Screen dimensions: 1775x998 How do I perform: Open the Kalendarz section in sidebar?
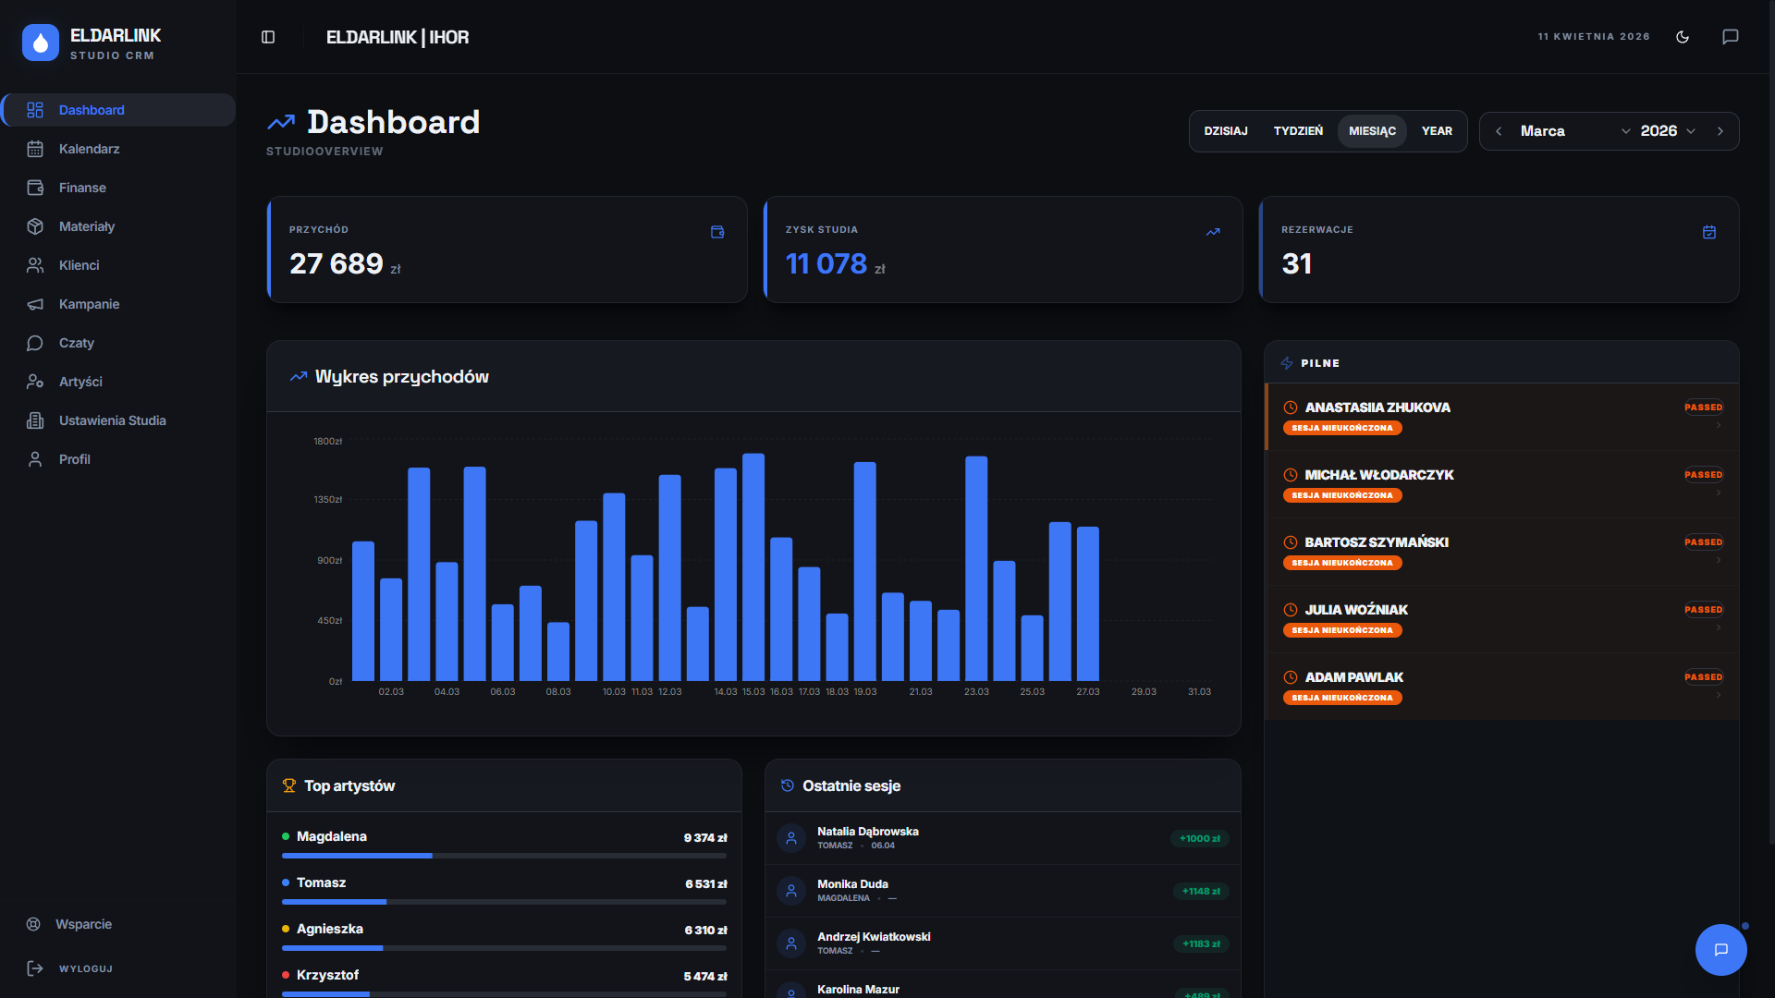tap(89, 149)
